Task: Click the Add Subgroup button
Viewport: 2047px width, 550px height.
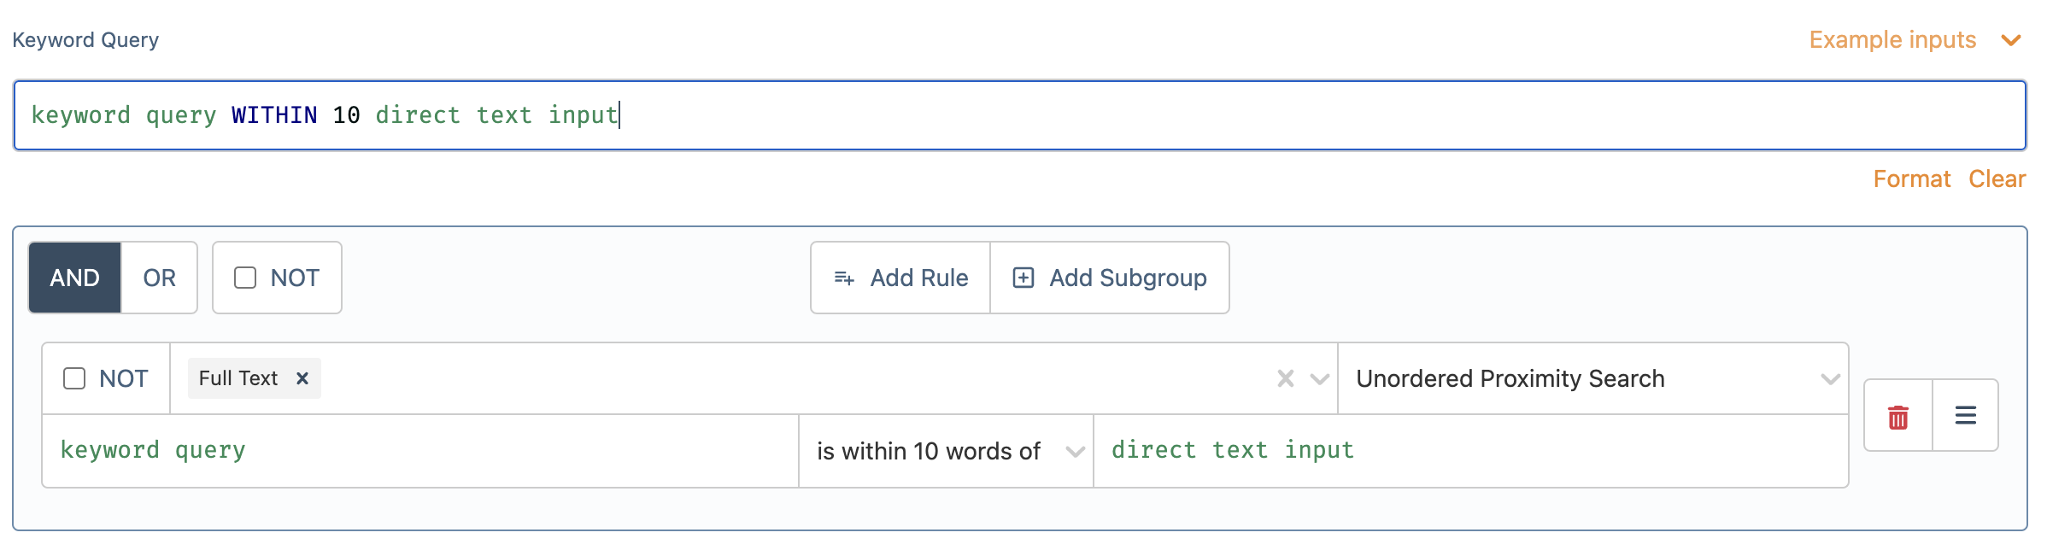Action: [1110, 278]
